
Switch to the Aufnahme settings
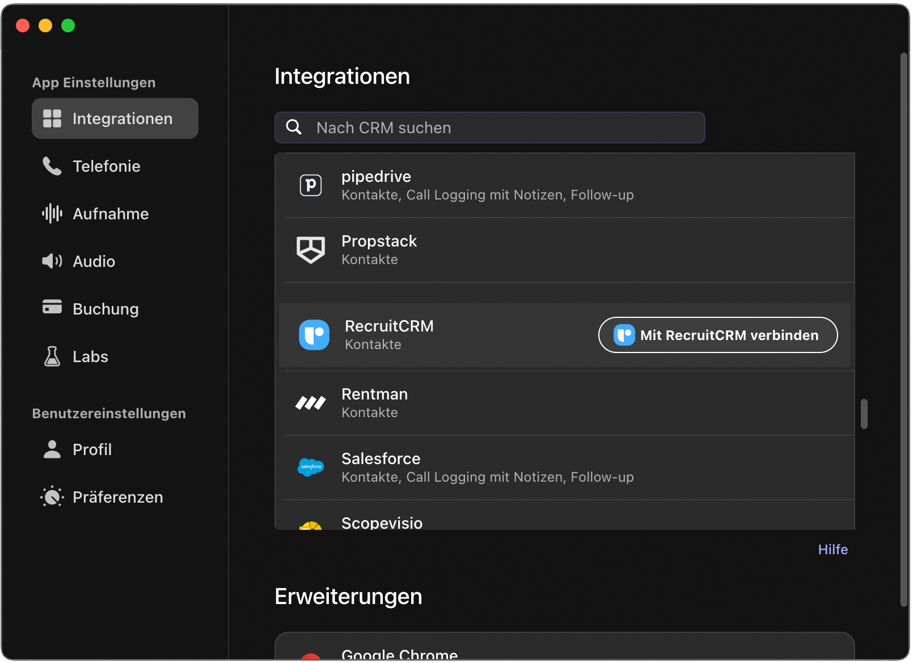115,214
